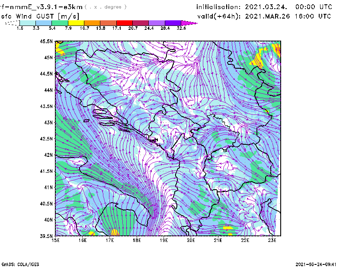Click the '44N' latitude label
The image size is (346, 267).
click(48, 90)
